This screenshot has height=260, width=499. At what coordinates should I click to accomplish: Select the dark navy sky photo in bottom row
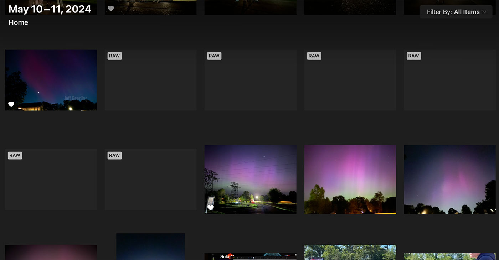pyautogui.click(x=150, y=247)
